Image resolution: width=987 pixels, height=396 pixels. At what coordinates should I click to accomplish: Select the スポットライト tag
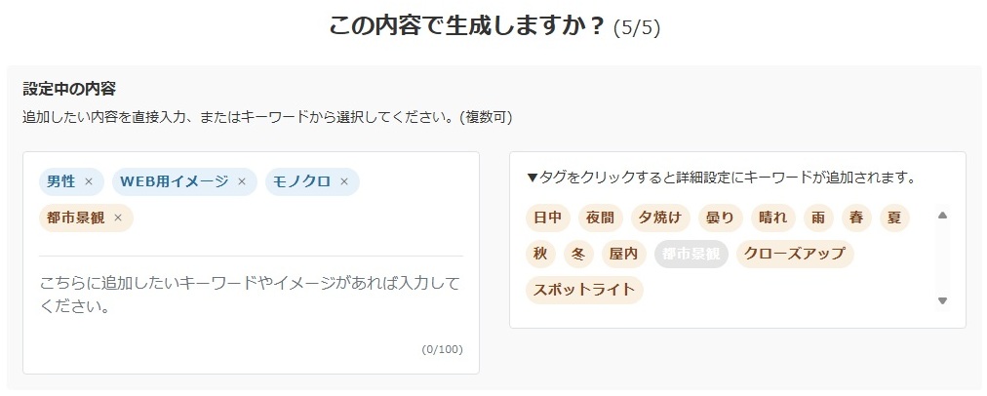tap(584, 290)
